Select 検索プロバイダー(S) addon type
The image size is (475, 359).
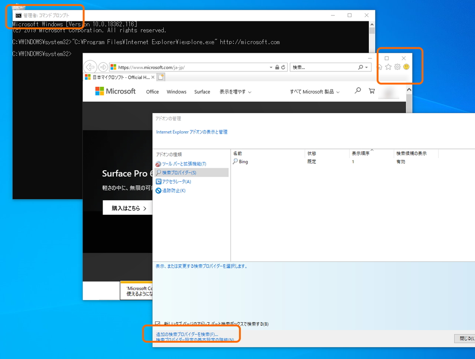point(192,173)
